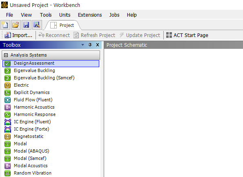Click the Eigenvalue Buckling (Samcef) icon
Viewport: 243px width, 177px height.
click(x=7, y=78)
